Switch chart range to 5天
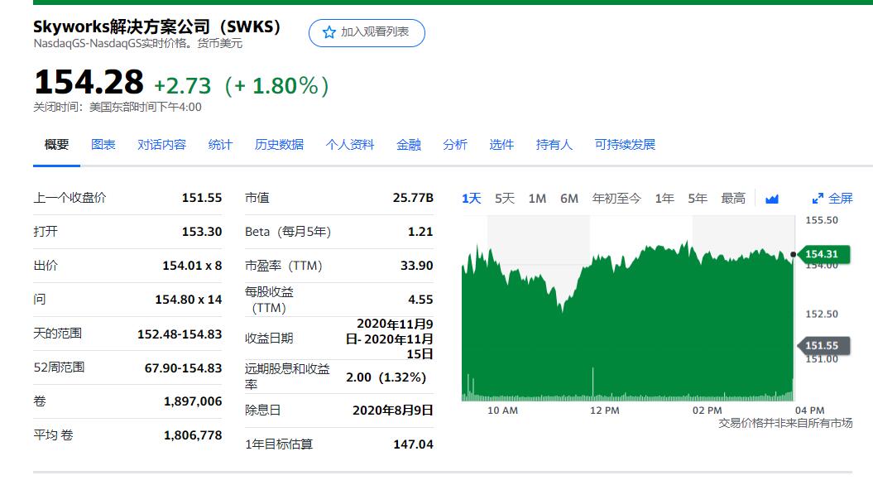 (505, 199)
